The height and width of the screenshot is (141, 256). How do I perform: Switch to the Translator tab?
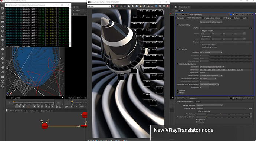pyautogui.click(x=181, y=18)
